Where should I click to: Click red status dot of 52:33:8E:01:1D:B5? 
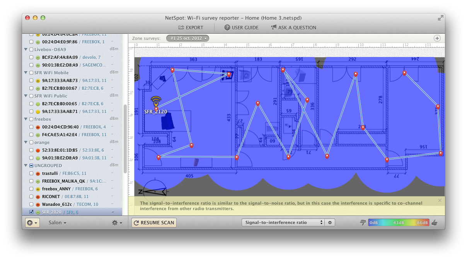38,150
